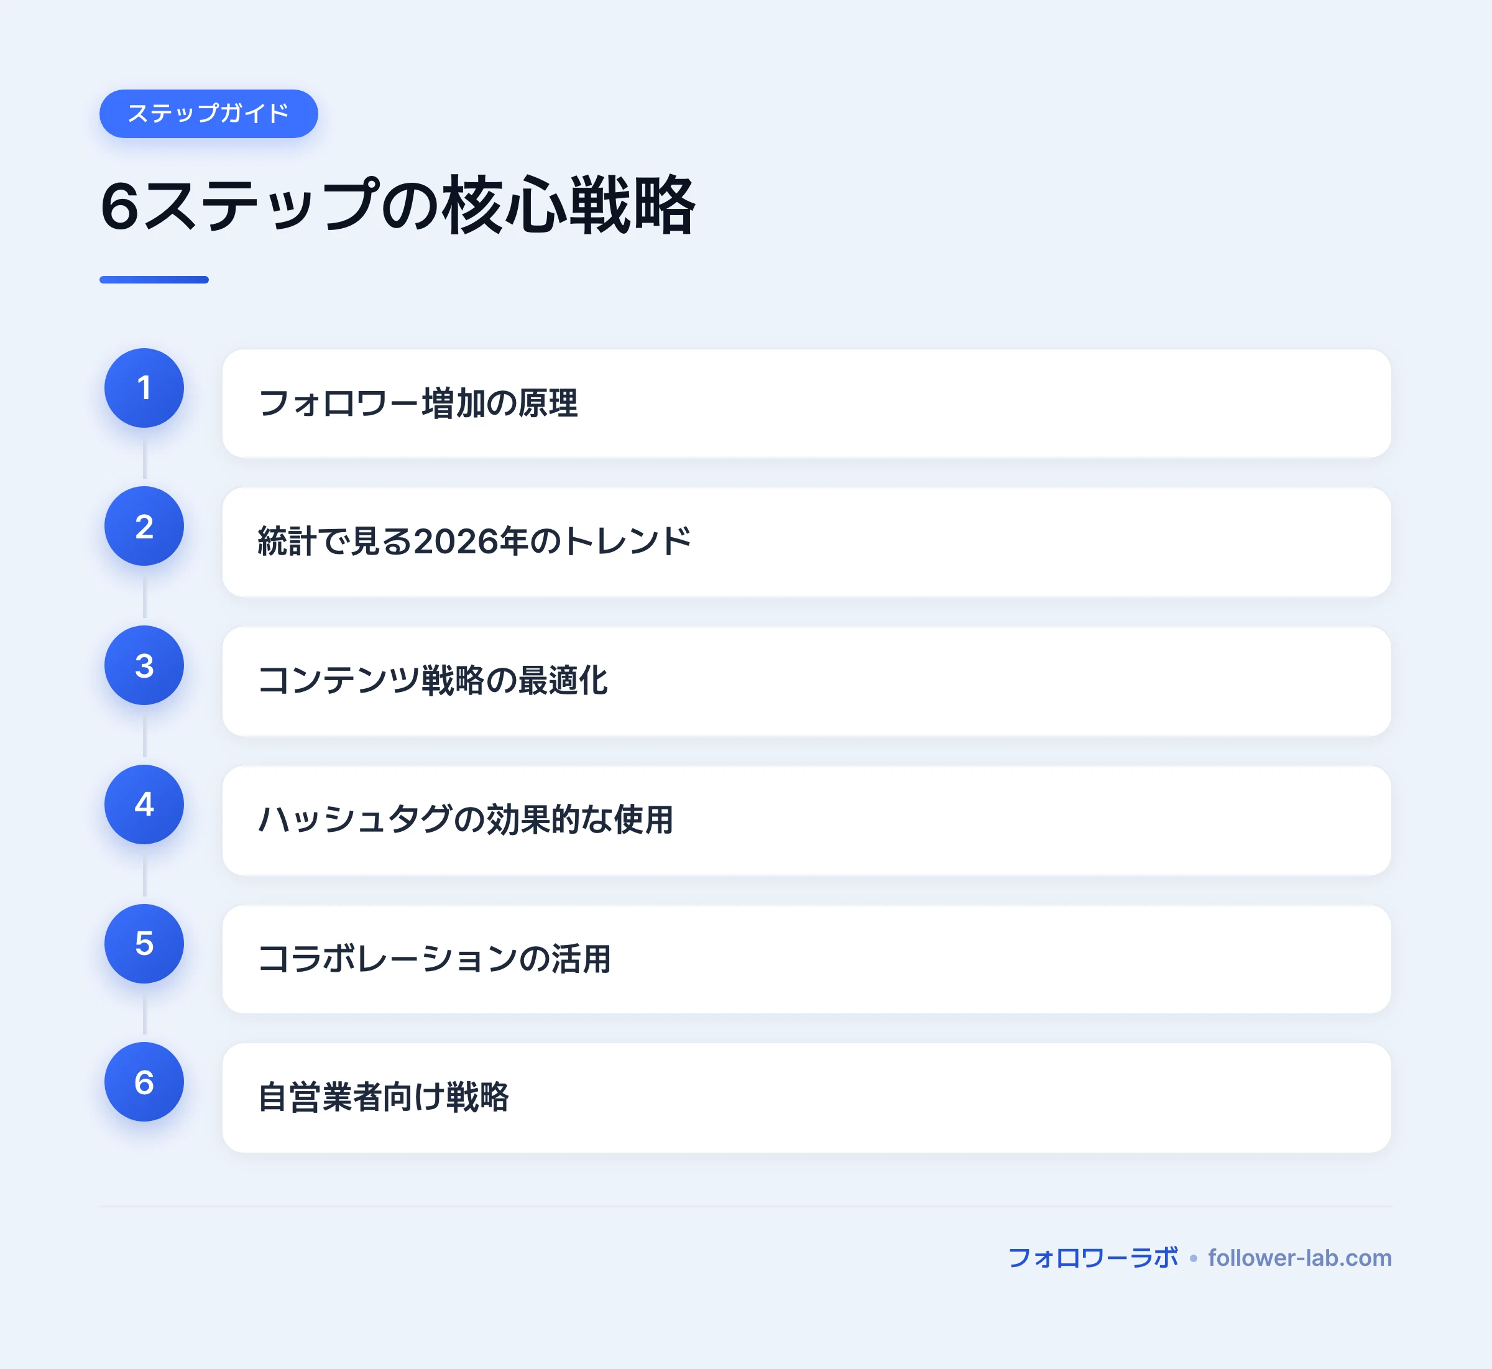
Task: Open the follower-lab.com link
Action: [x=1299, y=1258]
